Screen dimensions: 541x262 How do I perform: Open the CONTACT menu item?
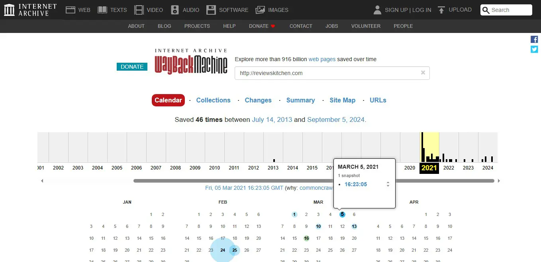(x=301, y=26)
